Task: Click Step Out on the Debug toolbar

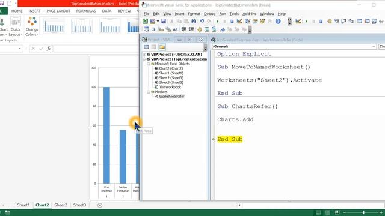Action: pyautogui.click(x=351, y=22)
